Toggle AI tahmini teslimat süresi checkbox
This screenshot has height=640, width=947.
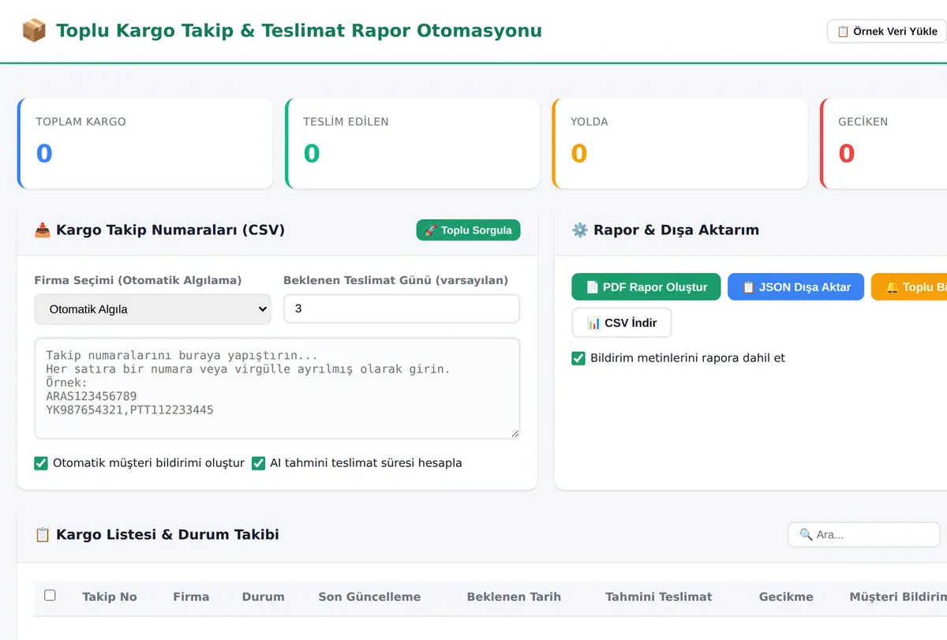(258, 463)
